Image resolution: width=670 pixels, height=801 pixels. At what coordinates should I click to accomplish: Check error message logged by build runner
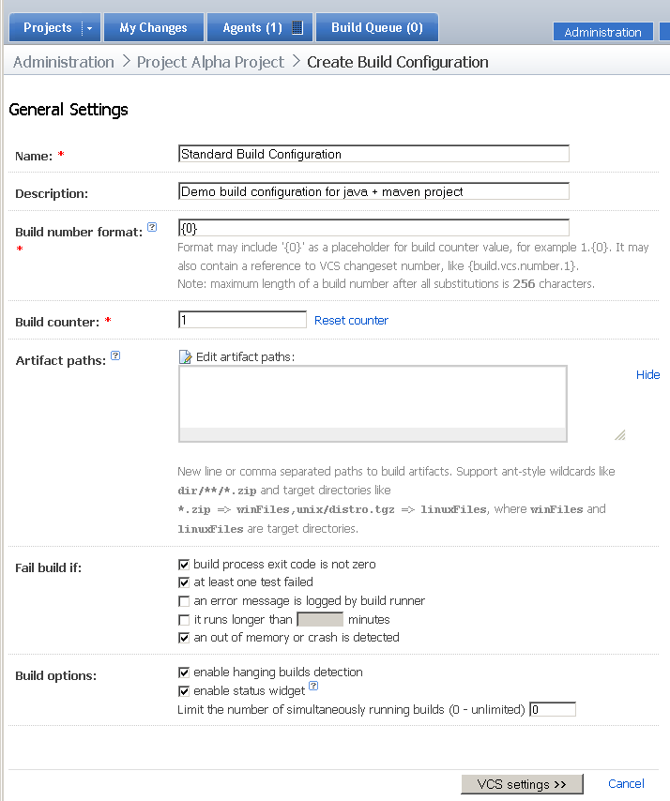(184, 601)
